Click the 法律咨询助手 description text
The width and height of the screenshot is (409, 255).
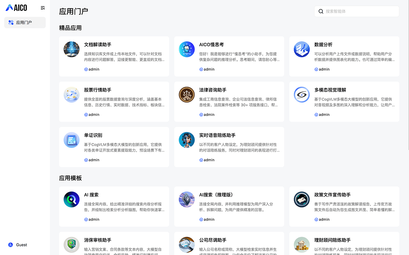(239, 102)
